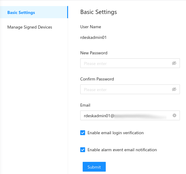This screenshot has height=174, width=186.
Task: Click the 'Email' field label
Action: 85,105
